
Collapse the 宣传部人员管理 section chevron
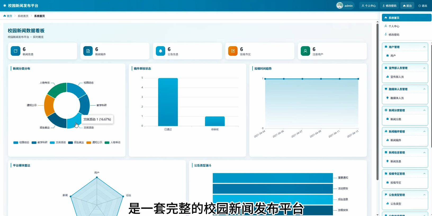(424, 68)
